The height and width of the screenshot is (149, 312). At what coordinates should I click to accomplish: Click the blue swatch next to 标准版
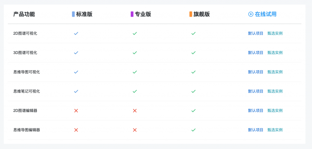pos(73,14)
